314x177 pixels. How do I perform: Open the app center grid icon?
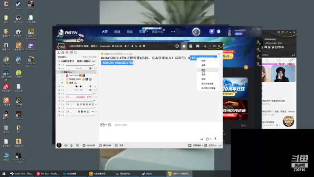tap(205, 145)
